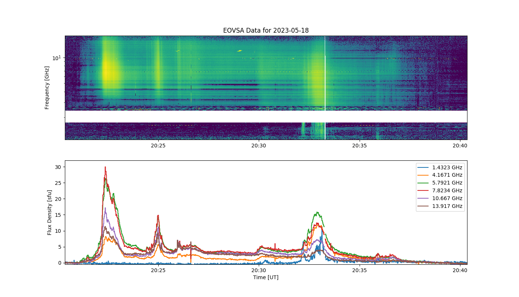Click the 20:25 tick on the spectrogram axis
Viewport: 519px width, 297px height.
pyautogui.click(x=158, y=145)
